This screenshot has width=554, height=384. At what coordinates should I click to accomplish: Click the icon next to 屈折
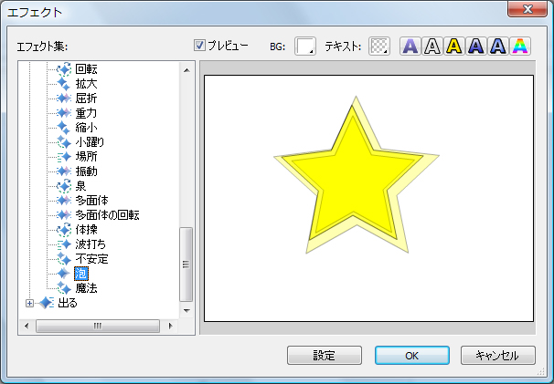64,99
